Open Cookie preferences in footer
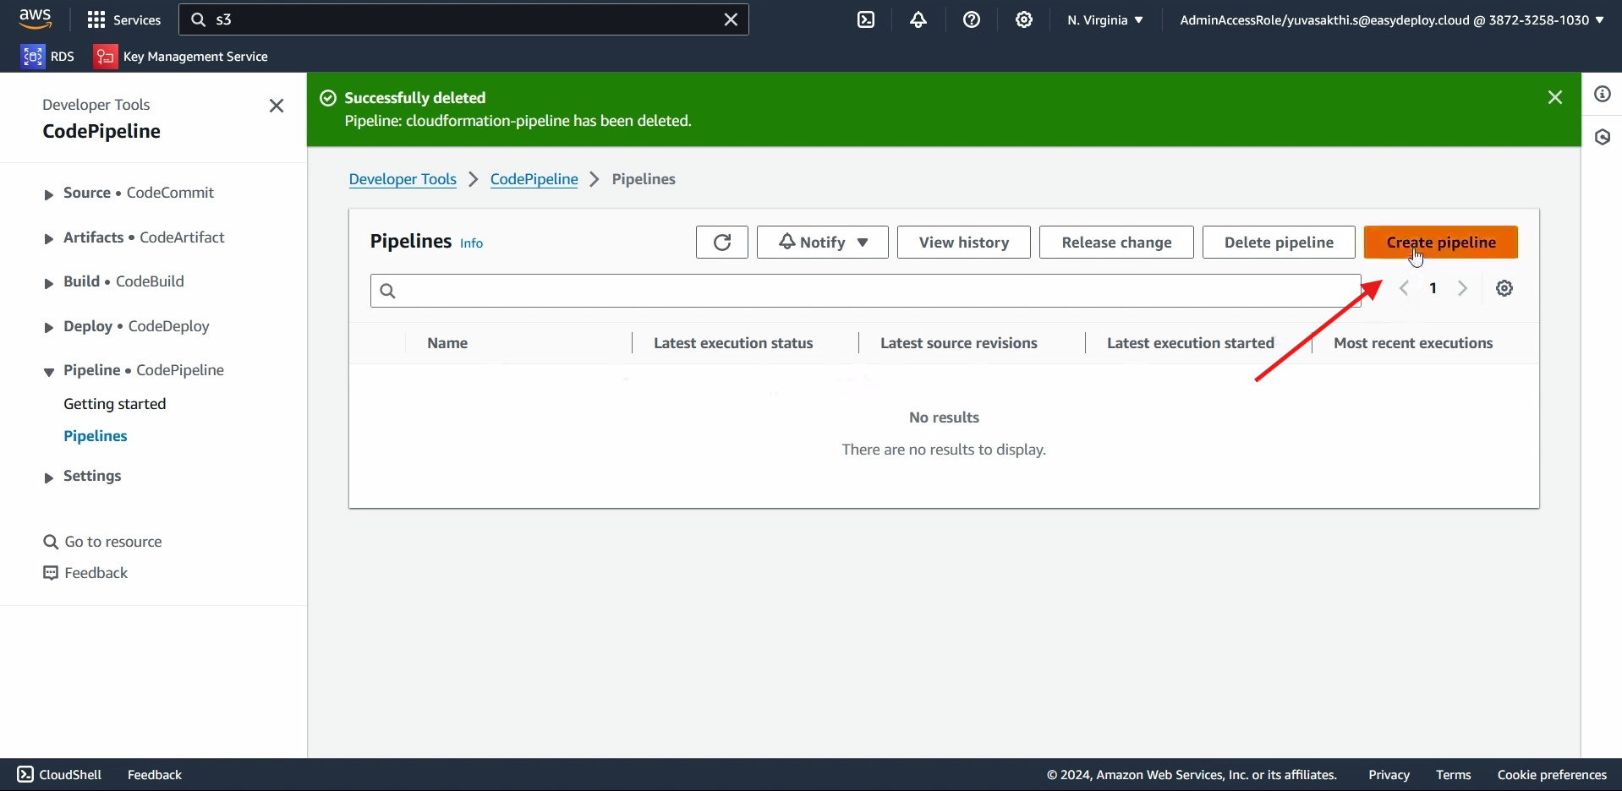This screenshot has height=791, width=1622. click(x=1552, y=774)
